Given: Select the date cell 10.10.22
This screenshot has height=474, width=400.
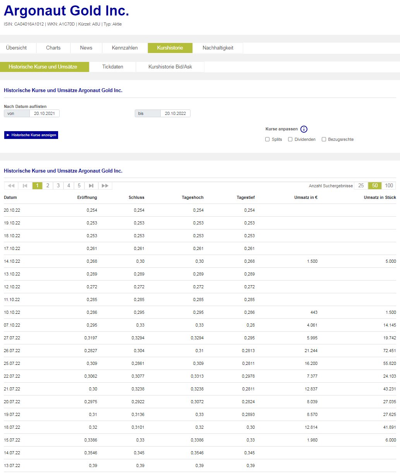Looking at the screenshot, I should 12,312.
